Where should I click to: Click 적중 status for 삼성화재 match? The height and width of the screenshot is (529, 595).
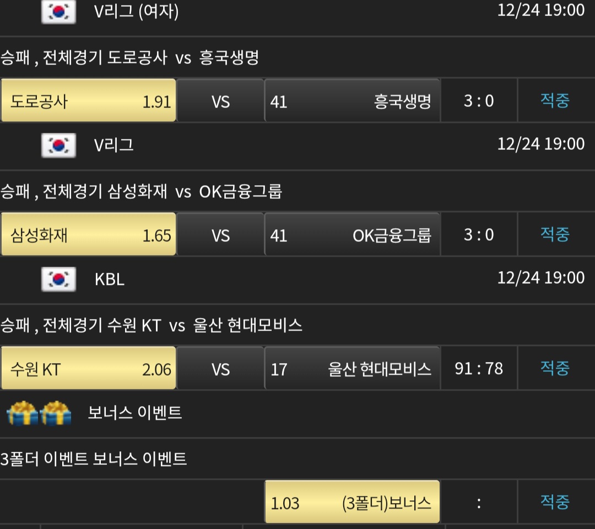tap(555, 234)
